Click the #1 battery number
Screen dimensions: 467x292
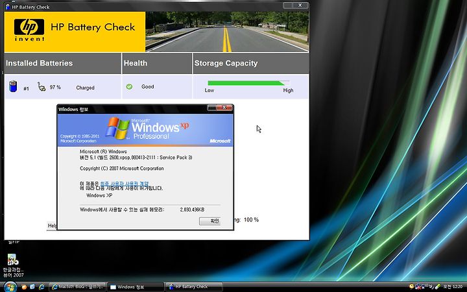click(x=26, y=88)
